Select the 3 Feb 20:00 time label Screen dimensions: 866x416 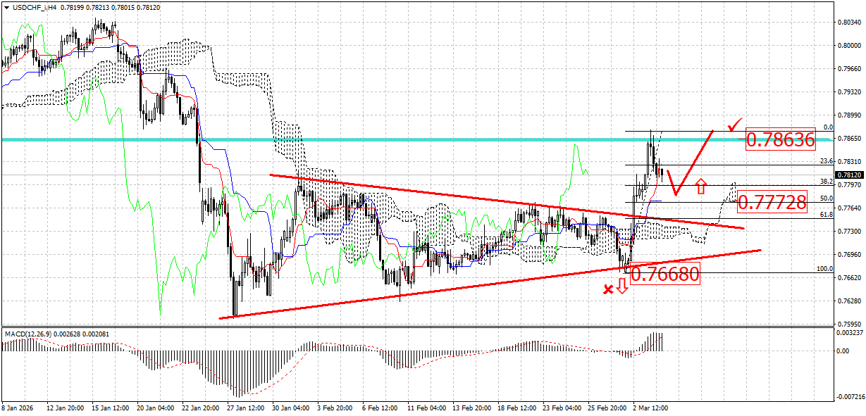coord(335,408)
